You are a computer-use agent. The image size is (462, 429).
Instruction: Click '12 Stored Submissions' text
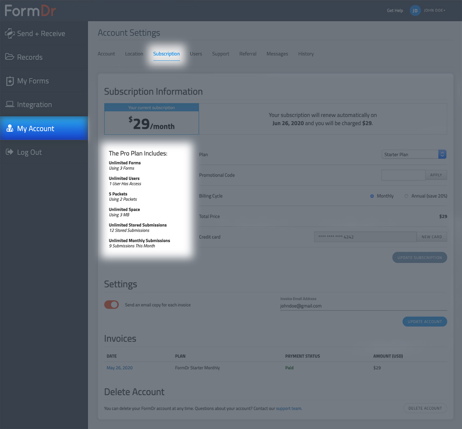pyautogui.click(x=129, y=231)
